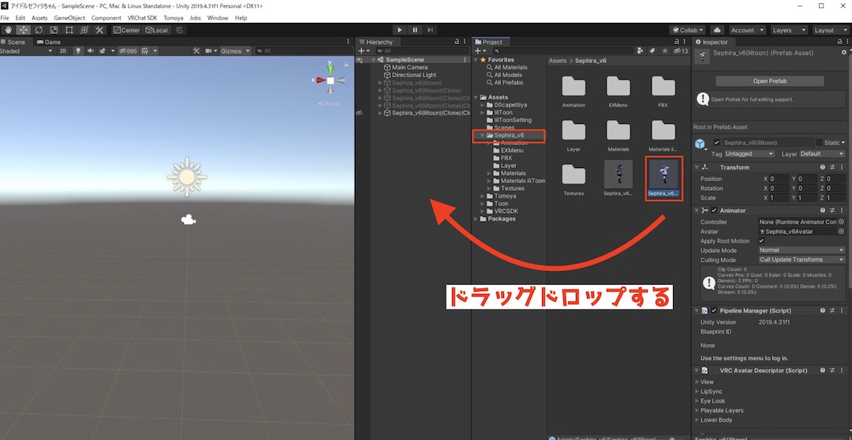
Task: Select Directional Light in Hierarchy
Action: (414, 75)
